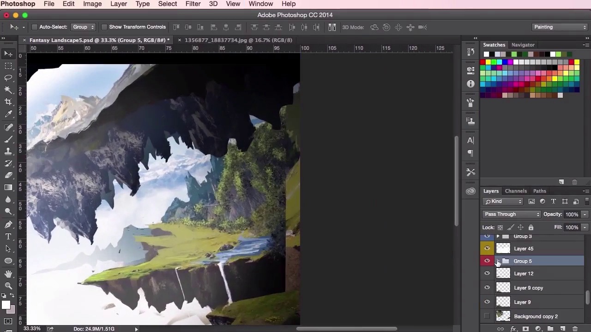Open the Auto-Select Group dropdown

tap(83, 27)
